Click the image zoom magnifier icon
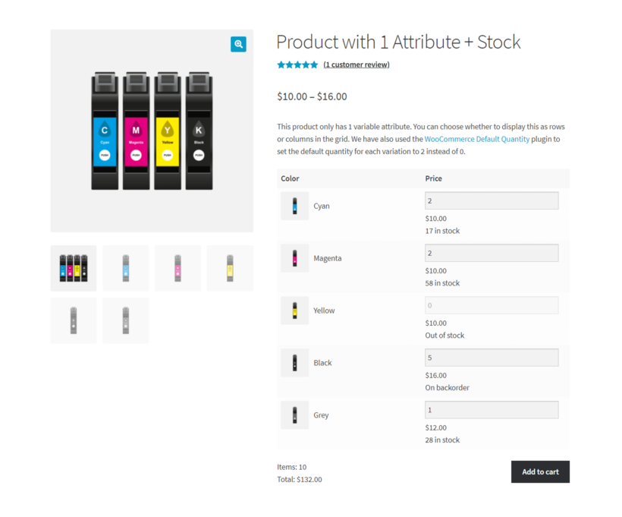622x517 pixels. (x=238, y=44)
